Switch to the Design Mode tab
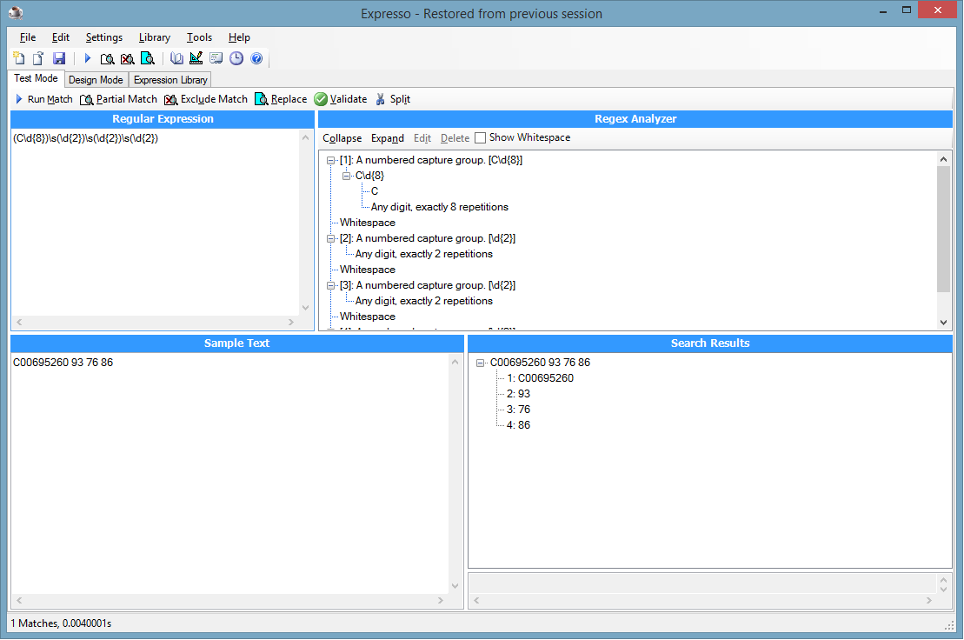 tap(96, 80)
